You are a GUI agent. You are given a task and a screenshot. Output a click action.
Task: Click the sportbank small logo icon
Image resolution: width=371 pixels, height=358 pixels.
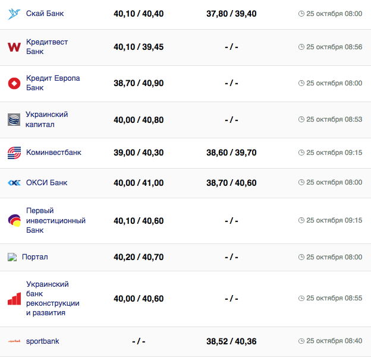[x=14, y=341]
